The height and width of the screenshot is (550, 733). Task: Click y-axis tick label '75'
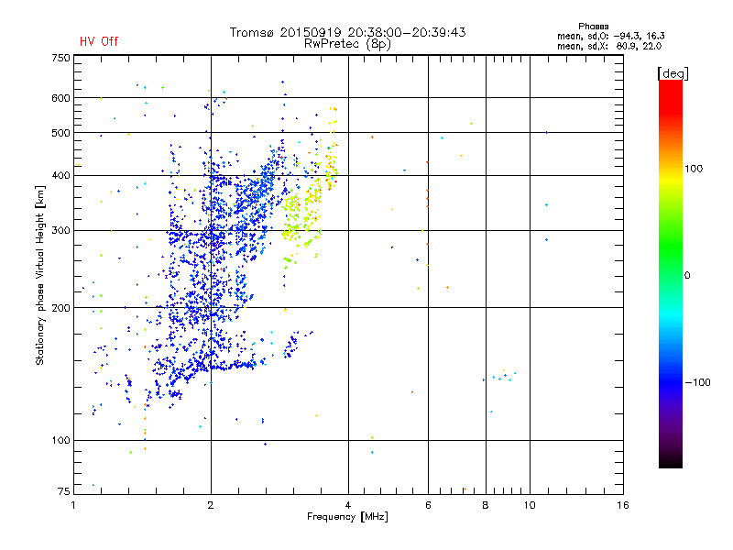pos(64,491)
